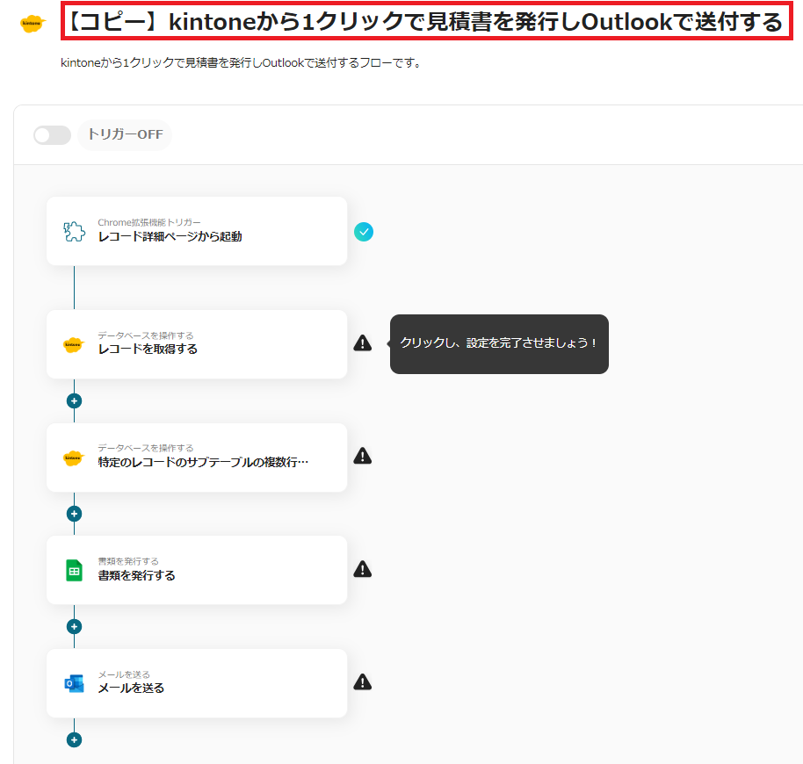Click the Chrome拡張機能トリガー label text
The image size is (803, 764).
[149, 222]
